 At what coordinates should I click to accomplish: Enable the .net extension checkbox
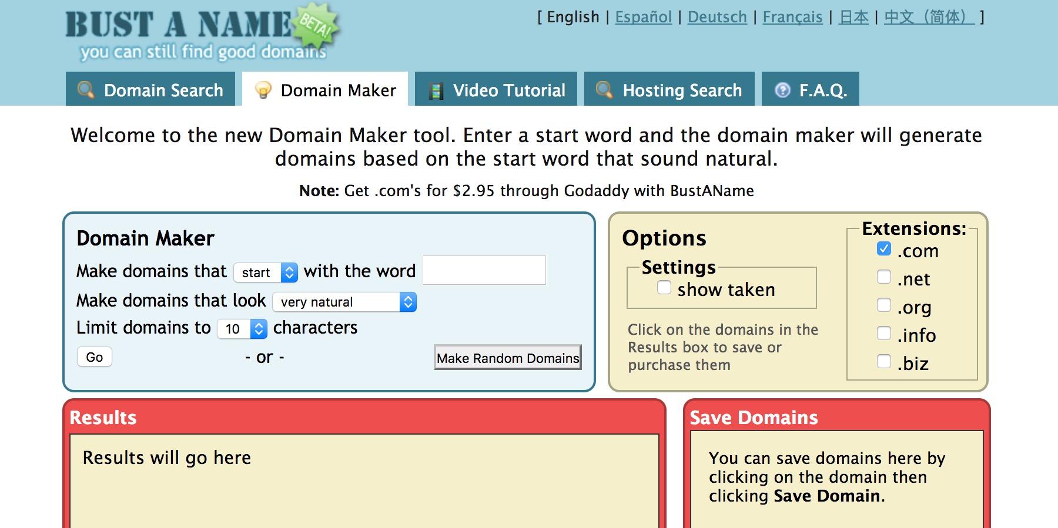[883, 277]
